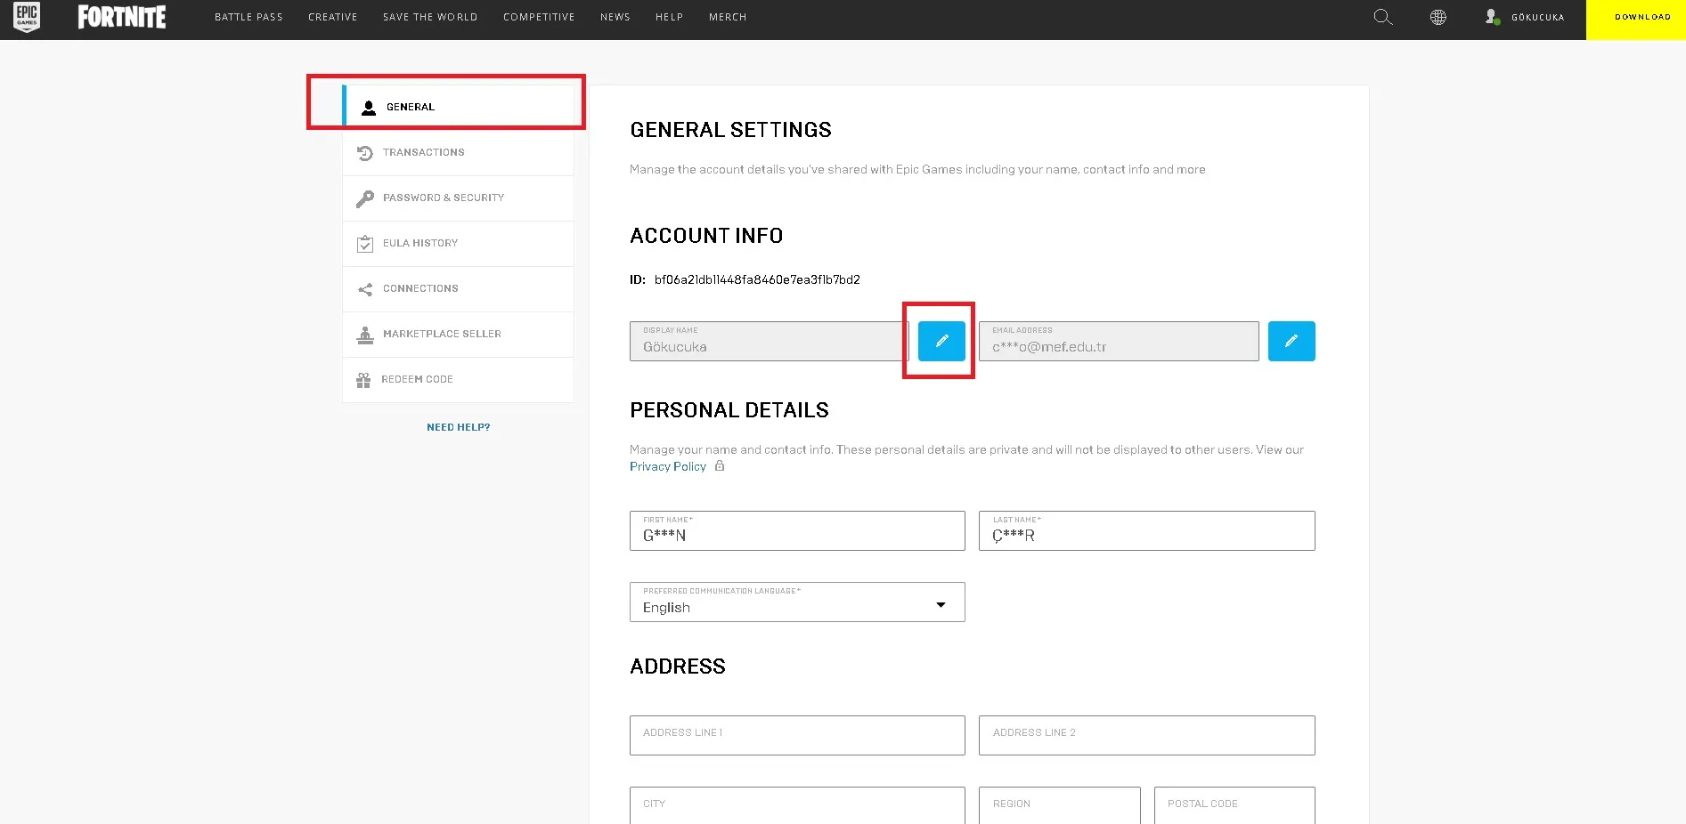Open the Transactions sidebar tab

click(423, 153)
